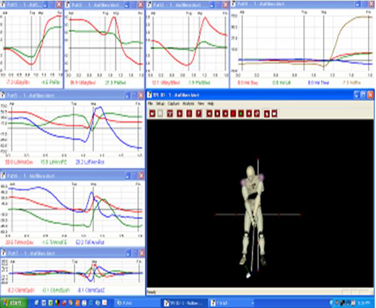Click the Plot2 graph window title bar

point(104,4)
